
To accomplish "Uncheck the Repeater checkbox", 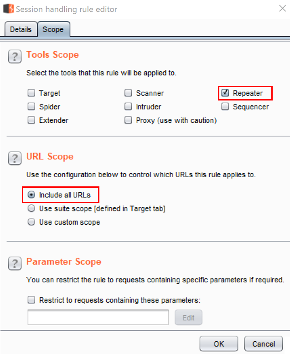I will tap(225, 93).
